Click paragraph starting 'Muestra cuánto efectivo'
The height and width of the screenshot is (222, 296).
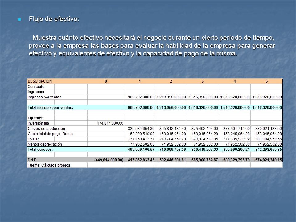tap(152, 46)
